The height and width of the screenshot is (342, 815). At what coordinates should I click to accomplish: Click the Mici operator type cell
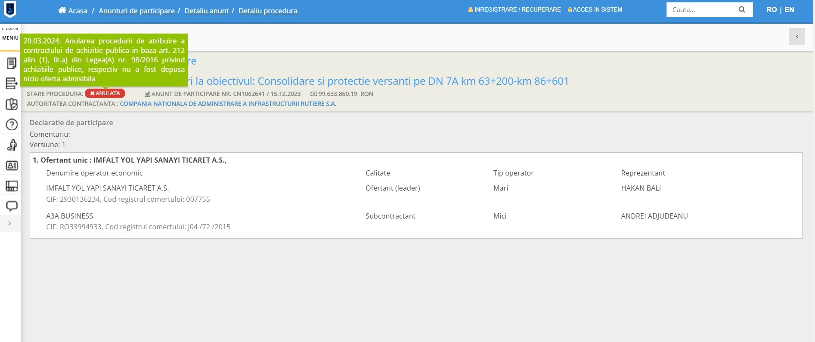500,216
